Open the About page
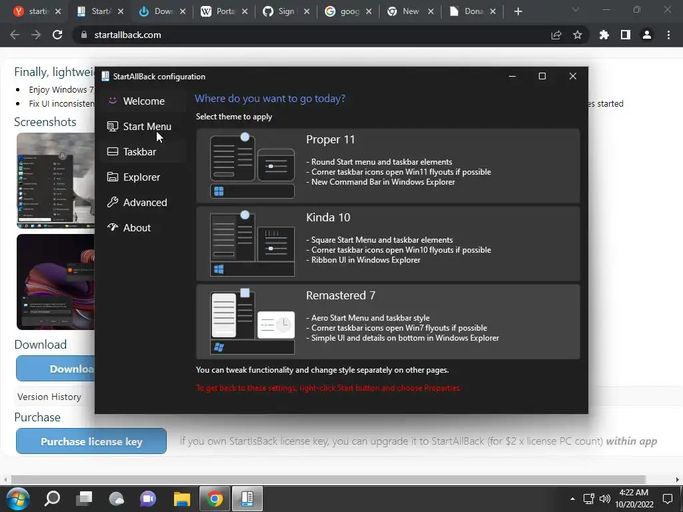The width and height of the screenshot is (683, 512). [143, 227]
